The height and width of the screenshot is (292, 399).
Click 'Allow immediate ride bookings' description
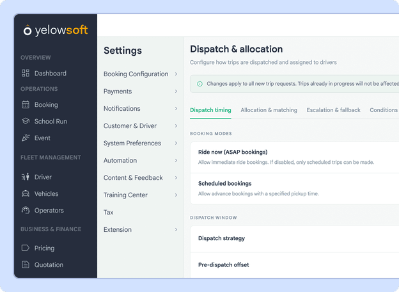[x=286, y=162]
